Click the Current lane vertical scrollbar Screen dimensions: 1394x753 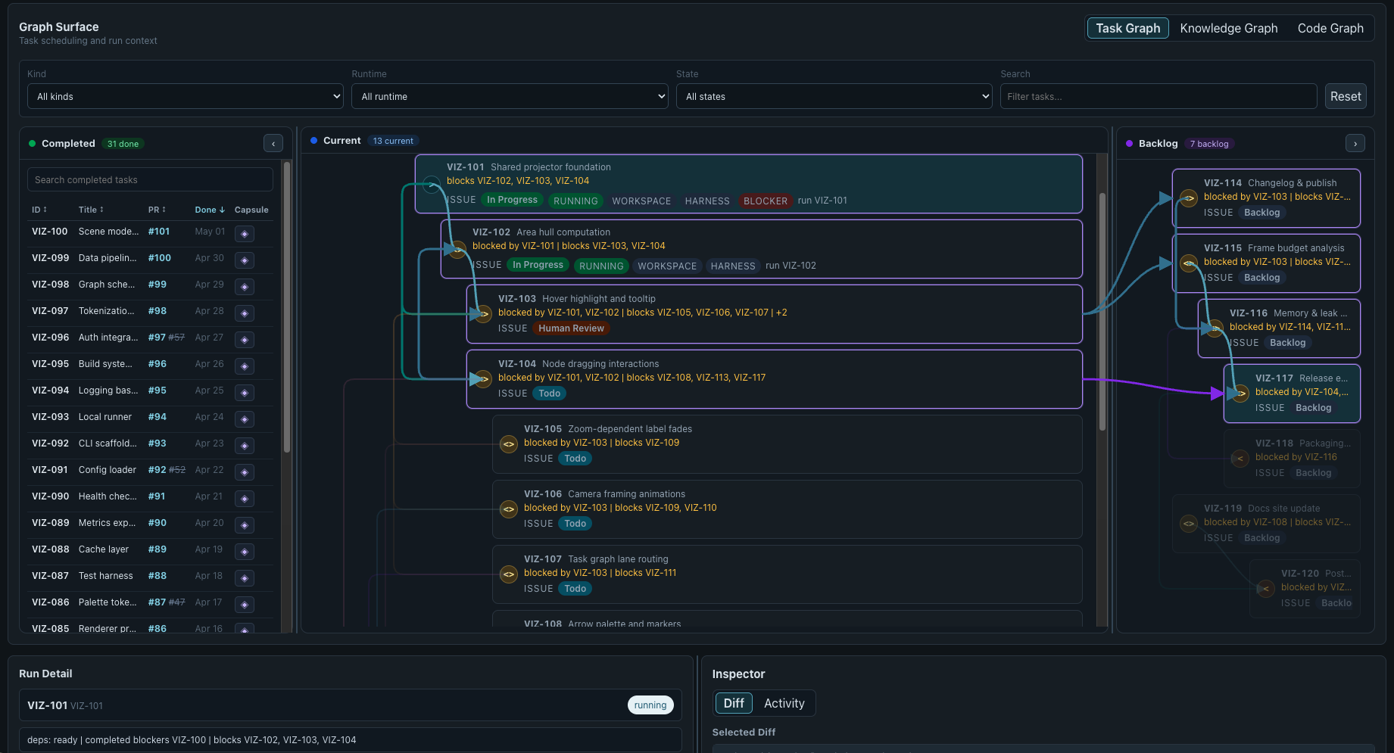(x=1102, y=312)
